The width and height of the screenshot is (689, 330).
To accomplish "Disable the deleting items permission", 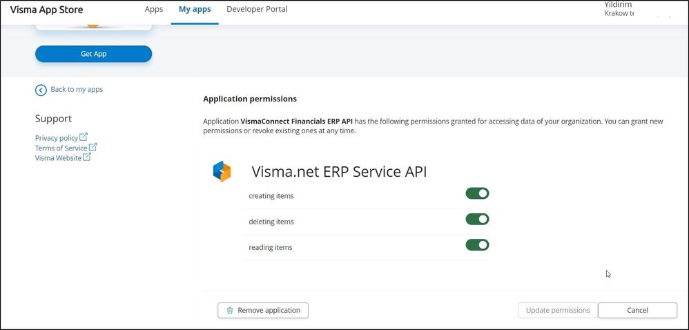I will [477, 220].
